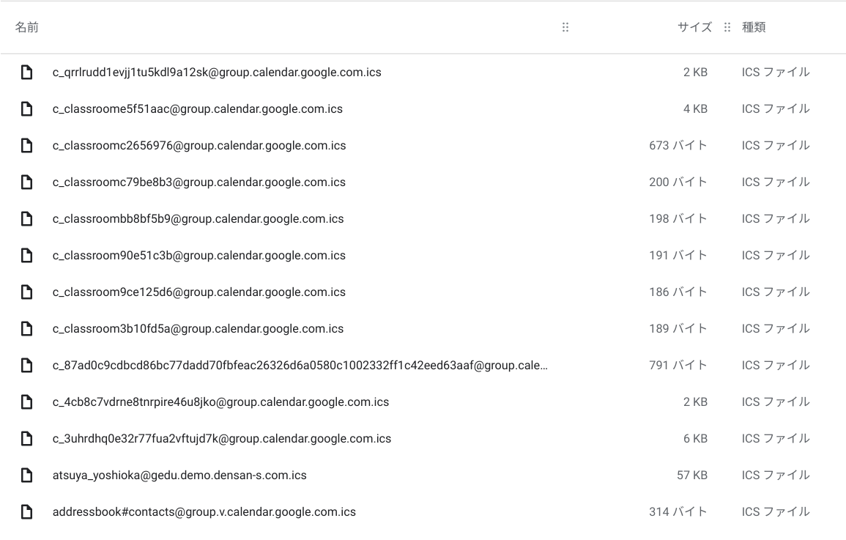Click the 200 バイト size cell
Screen dimensions: 846x540
click(x=678, y=182)
